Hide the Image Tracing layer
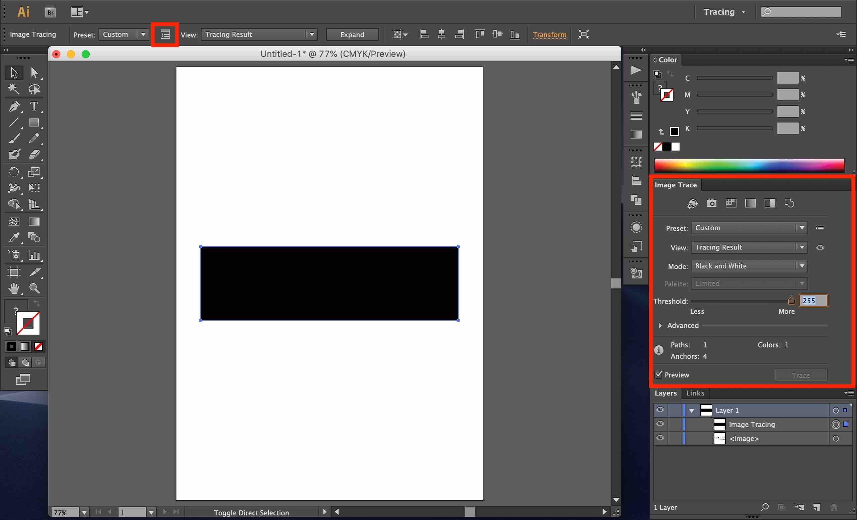The height and width of the screenshot is (520, 857). tap(660, 424)
